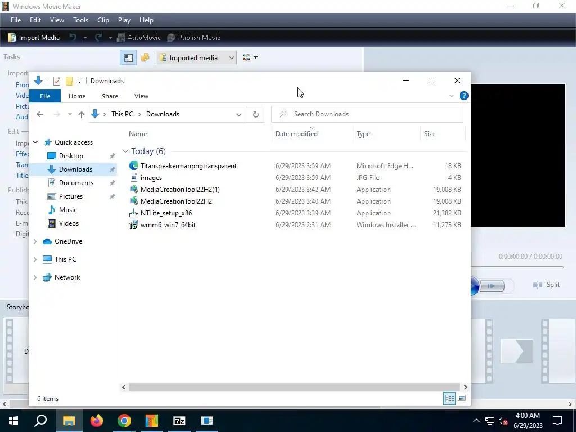Click the Up to This PC arrow
This screenshot has width=576, height=432.
(x=82, y=114)
